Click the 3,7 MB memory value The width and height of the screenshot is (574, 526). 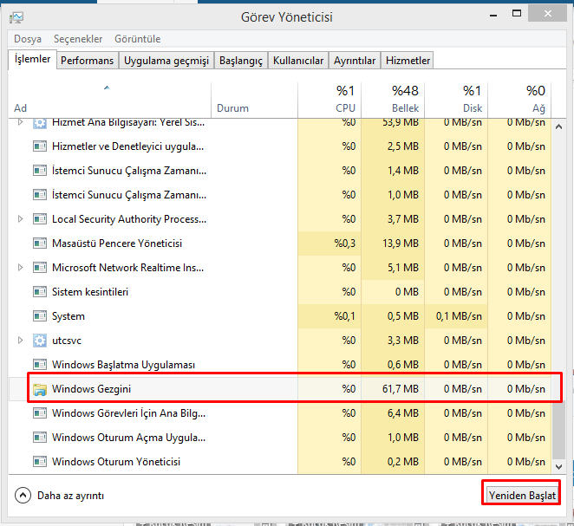403,219
